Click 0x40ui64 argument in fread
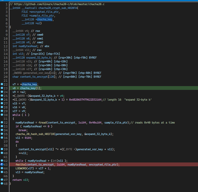The height and width of the screenshot is (192, 198). [x=95, y=122]
